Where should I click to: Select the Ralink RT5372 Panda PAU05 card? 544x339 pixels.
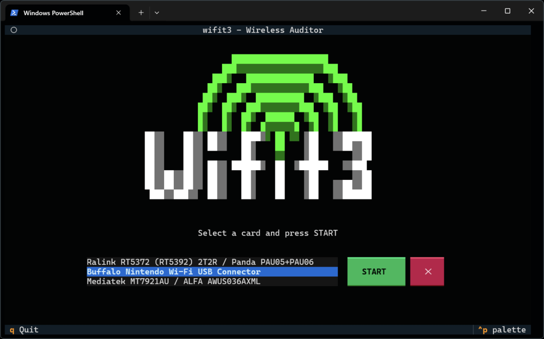(x=212, y=262)
